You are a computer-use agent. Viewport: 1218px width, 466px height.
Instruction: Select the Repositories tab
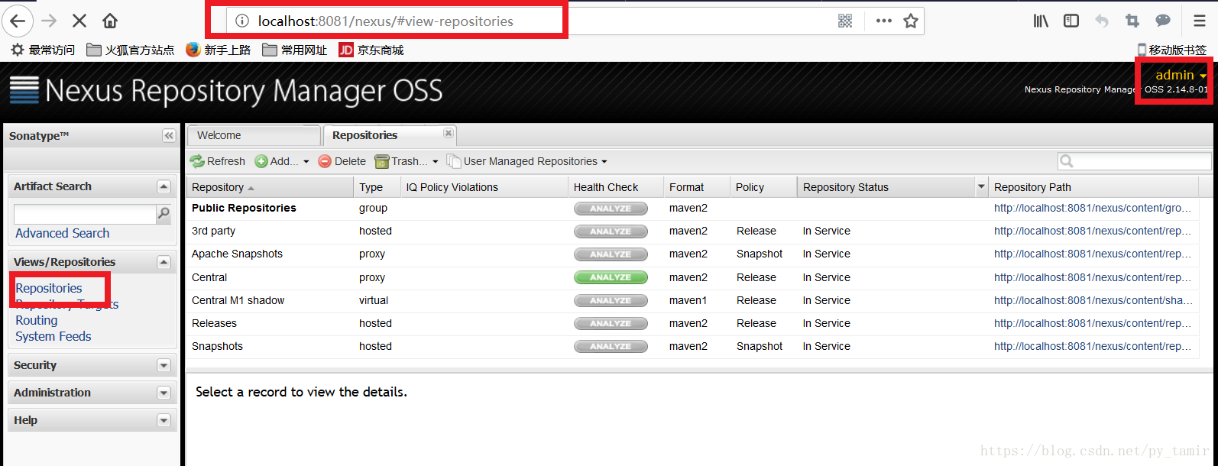[x=390, y=135]
